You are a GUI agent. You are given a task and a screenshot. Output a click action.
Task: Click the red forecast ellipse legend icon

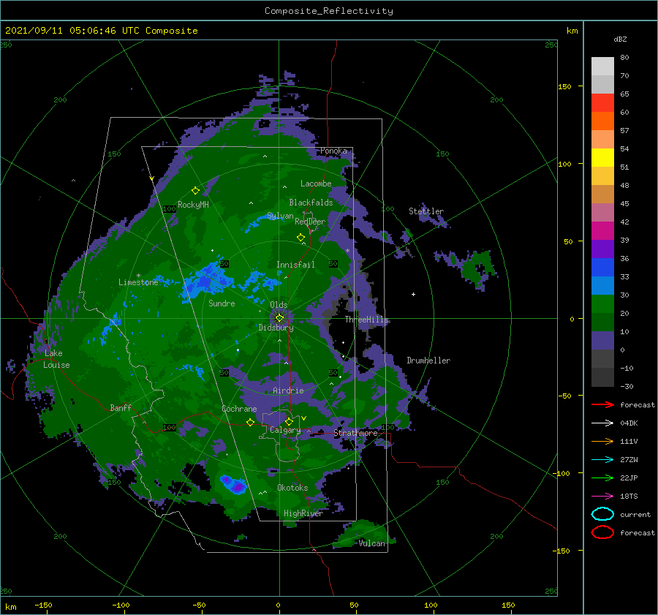point(602,532)
